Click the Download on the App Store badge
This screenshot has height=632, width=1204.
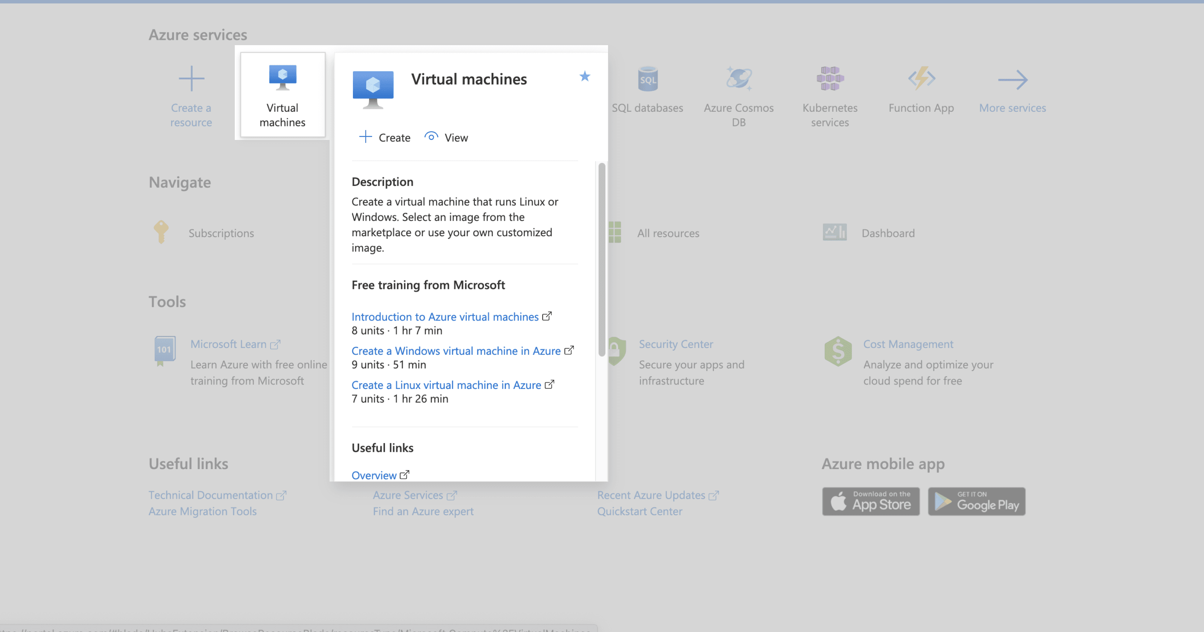click(871, 501)
